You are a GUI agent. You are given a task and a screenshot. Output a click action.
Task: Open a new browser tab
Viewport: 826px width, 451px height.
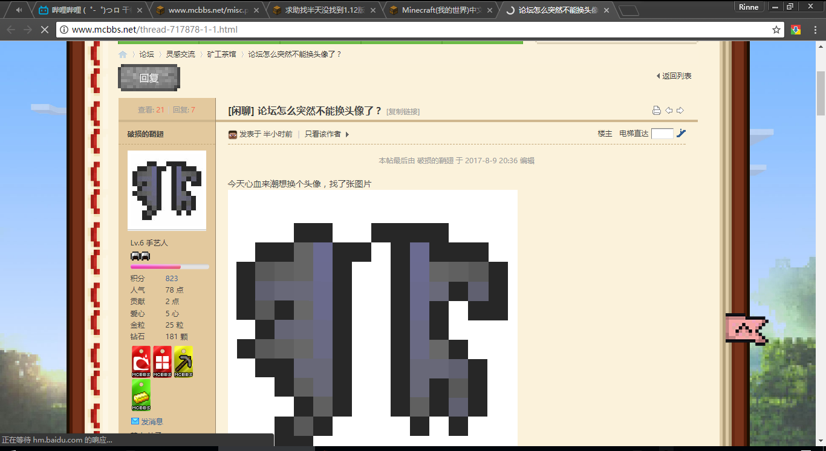629,10
